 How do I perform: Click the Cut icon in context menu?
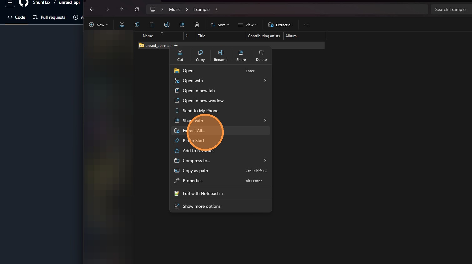tap(180, 55)
